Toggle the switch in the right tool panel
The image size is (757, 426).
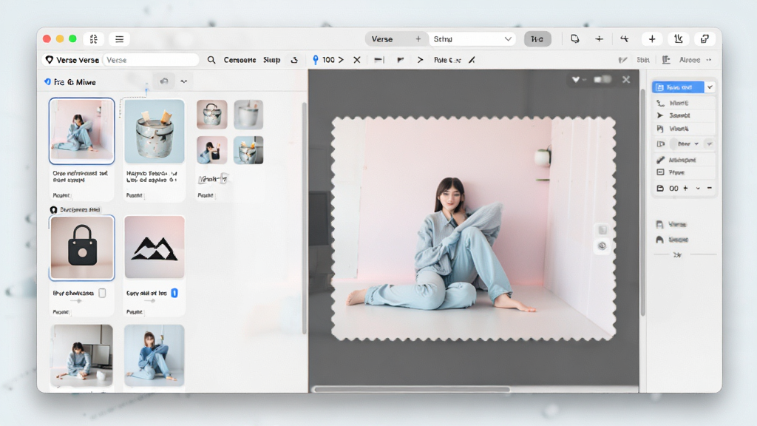[x=672, y=144]
